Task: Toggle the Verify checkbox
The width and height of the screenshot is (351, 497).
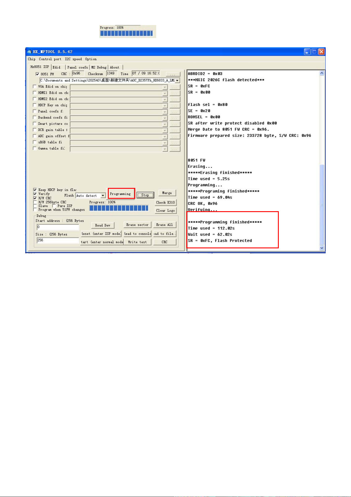Action: pos(35,194)
